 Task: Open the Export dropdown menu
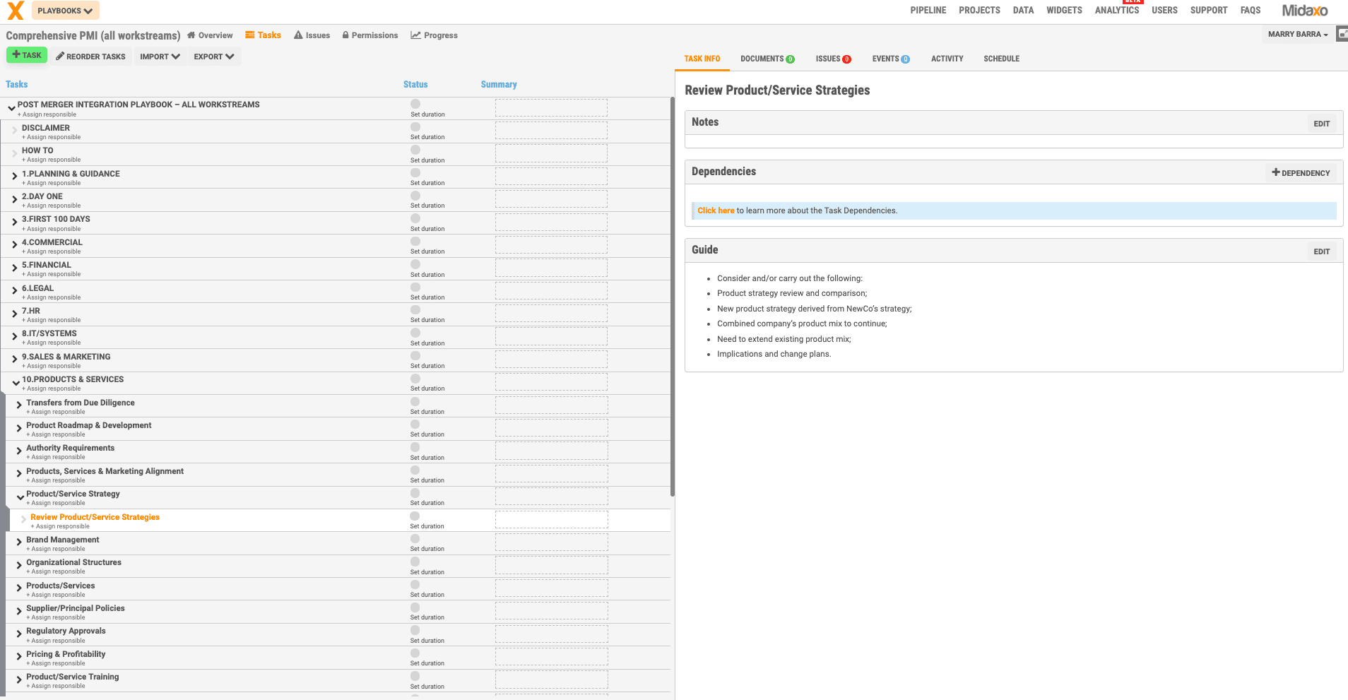214,57
